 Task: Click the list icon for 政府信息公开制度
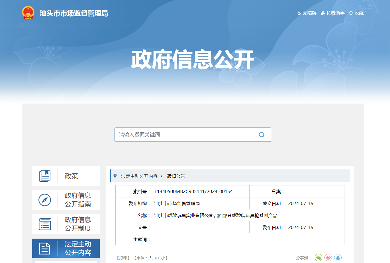tap(45, 224)
